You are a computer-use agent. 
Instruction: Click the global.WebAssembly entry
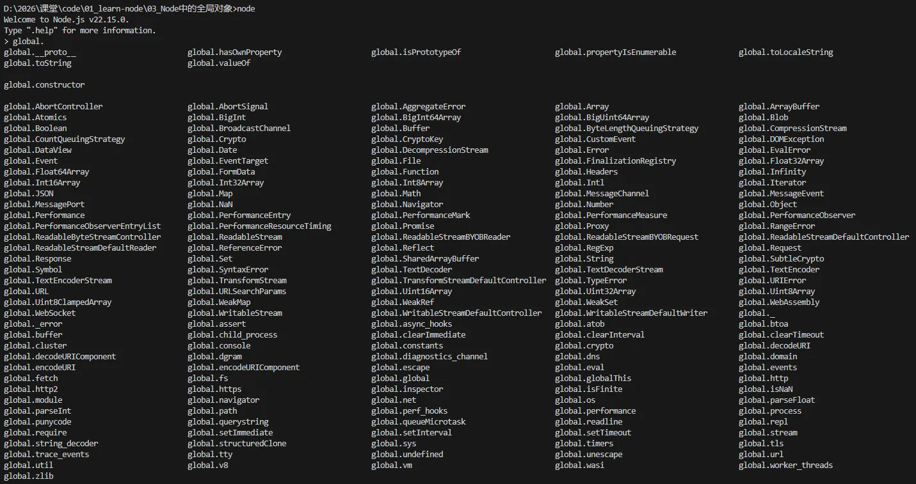[x=779, y=302]
